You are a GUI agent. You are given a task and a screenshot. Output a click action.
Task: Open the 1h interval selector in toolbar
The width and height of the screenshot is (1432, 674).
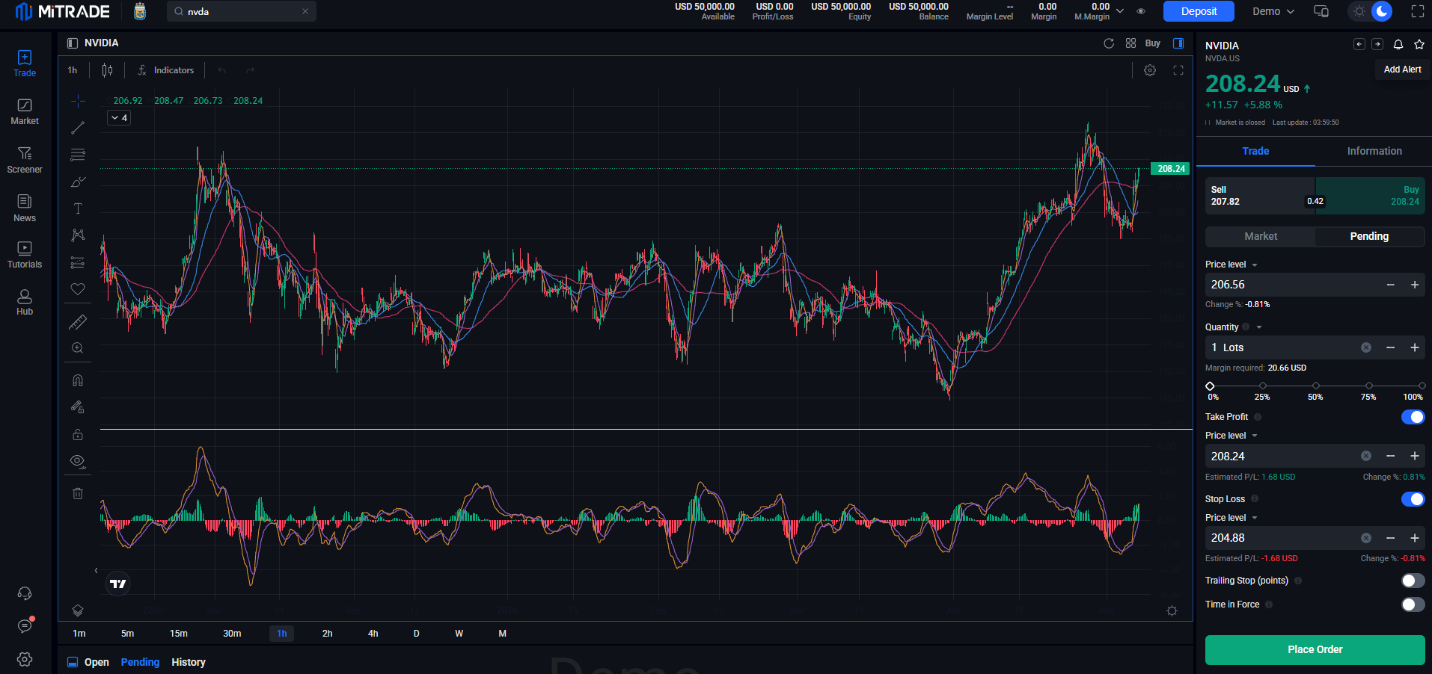coord(73,70)
